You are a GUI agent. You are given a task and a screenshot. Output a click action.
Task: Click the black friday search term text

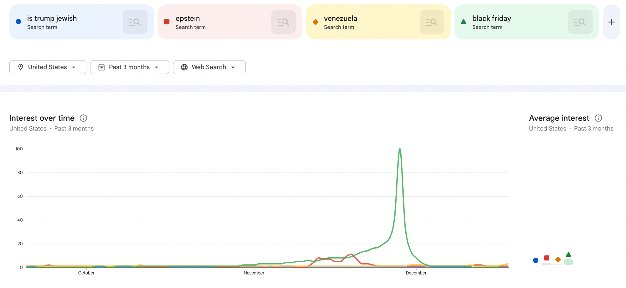[x=491, y=18]
